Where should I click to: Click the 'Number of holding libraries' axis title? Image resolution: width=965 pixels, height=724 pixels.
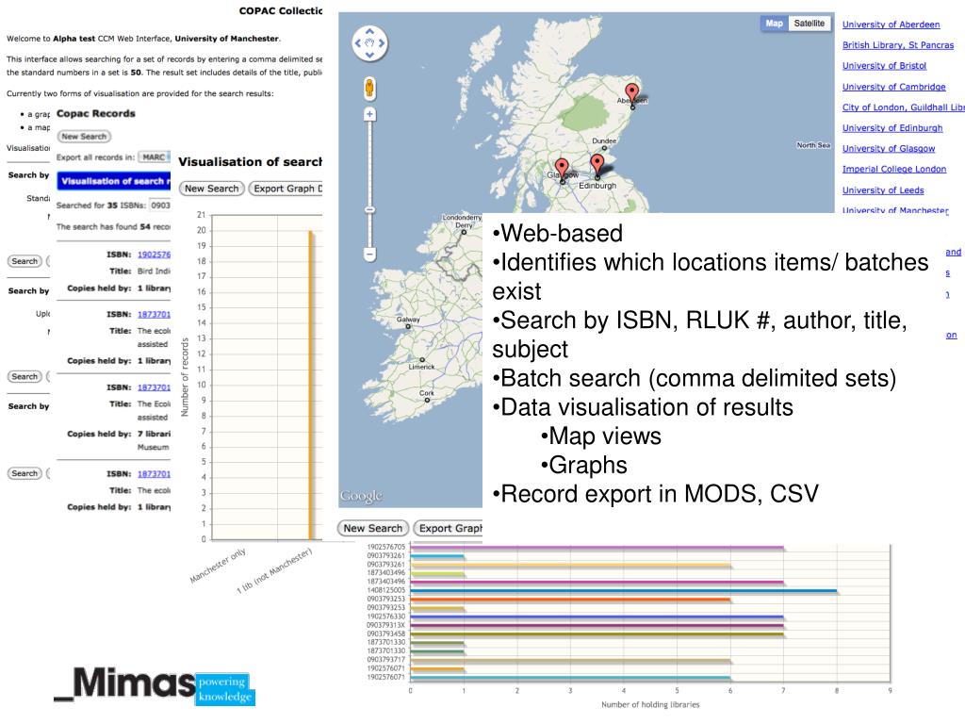(x=650, y=704)
